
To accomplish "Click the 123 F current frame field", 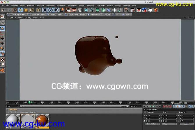I will pos(189,103).
